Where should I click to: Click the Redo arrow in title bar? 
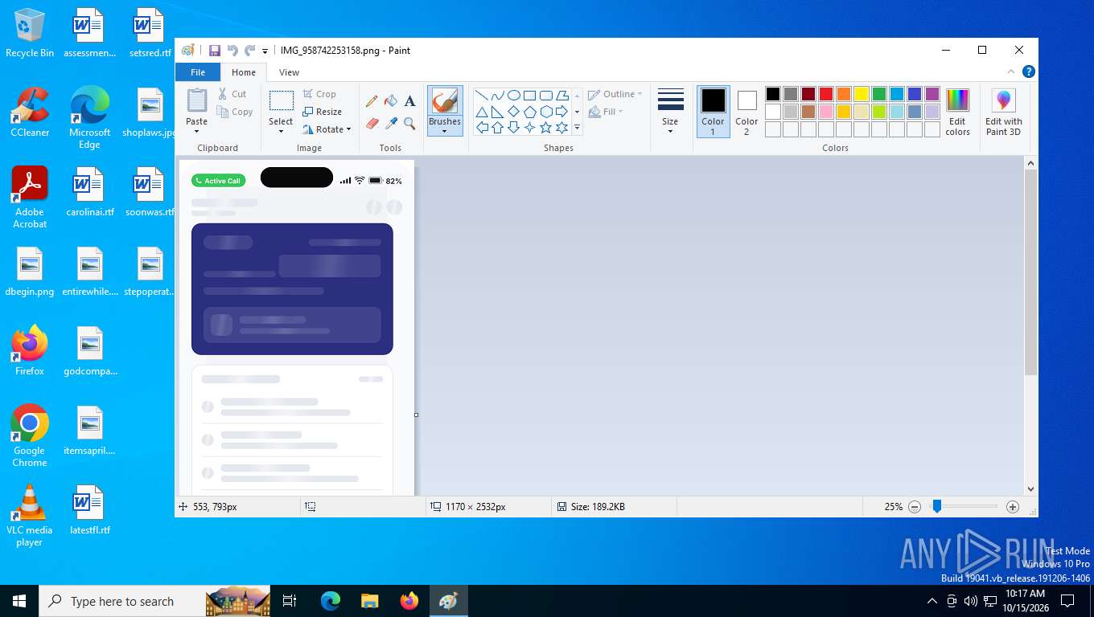(250, 50)
